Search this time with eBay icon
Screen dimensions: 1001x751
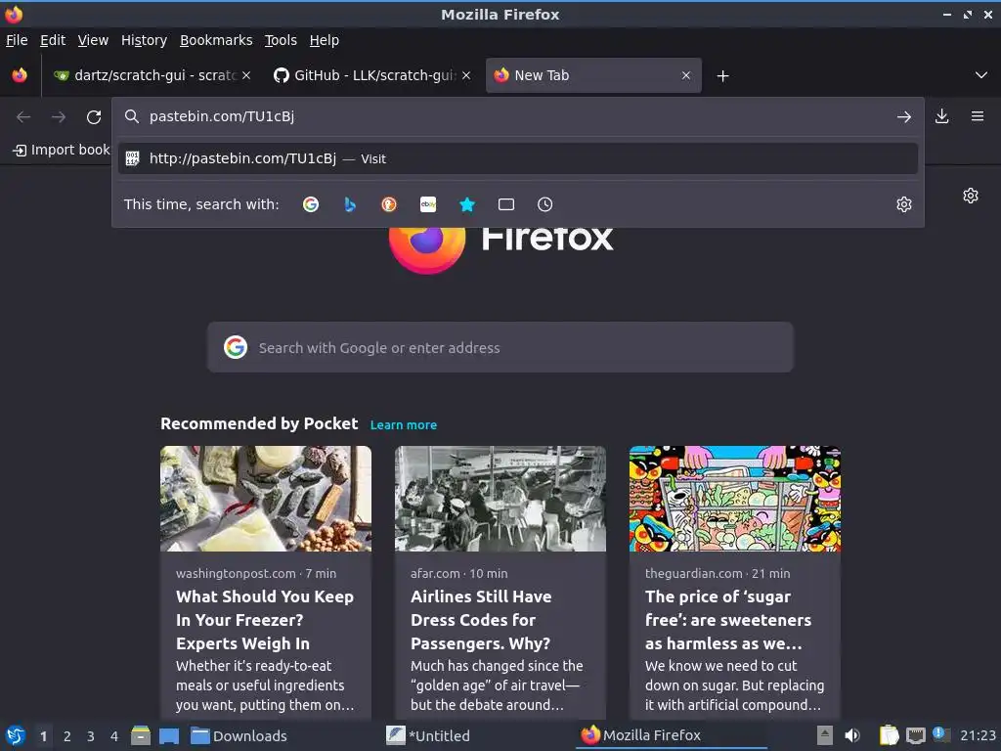coord(428,204)
